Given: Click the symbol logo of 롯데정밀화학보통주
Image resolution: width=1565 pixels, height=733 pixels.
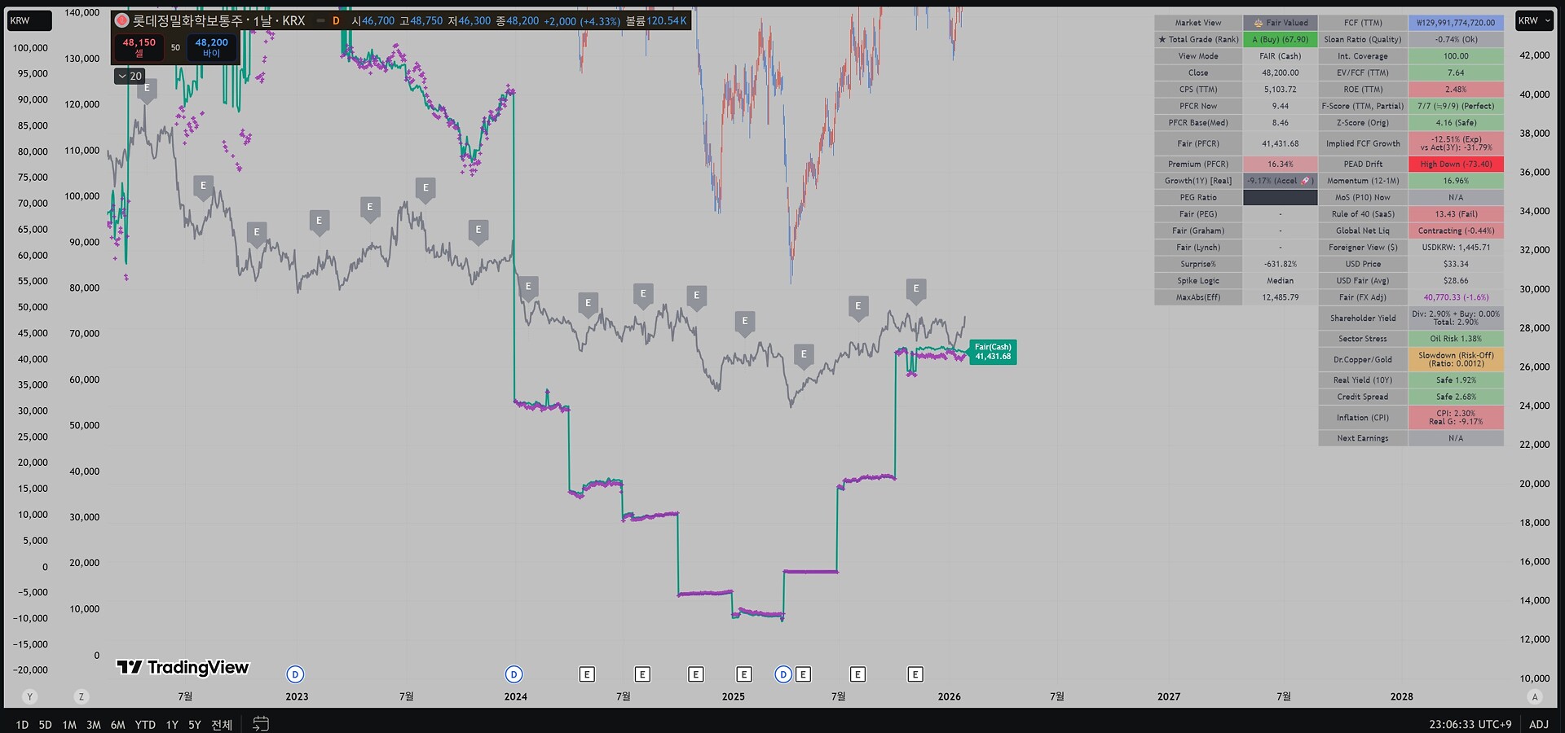Looking at the screenshot, I should [x=122, y=20].
